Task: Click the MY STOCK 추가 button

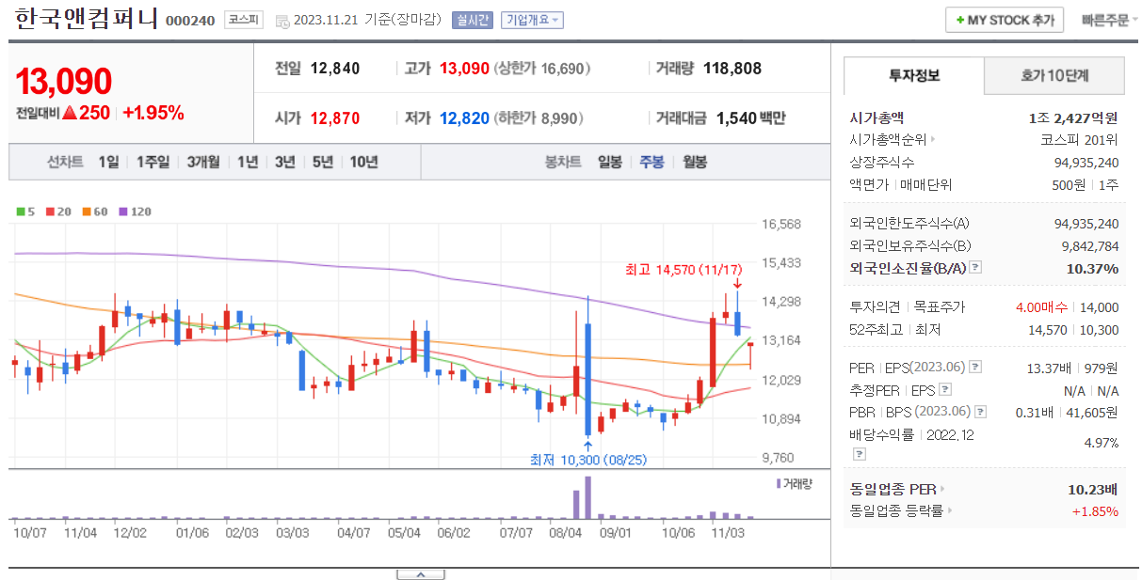Action: point(1005,20)
